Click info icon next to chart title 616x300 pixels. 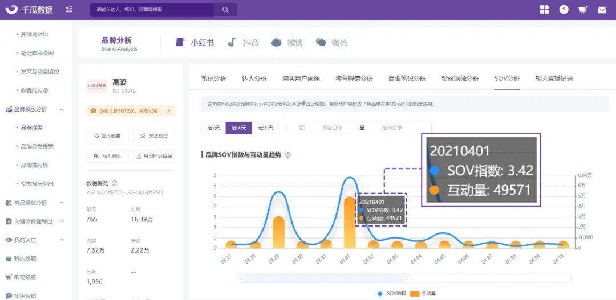tap(288, 155)
